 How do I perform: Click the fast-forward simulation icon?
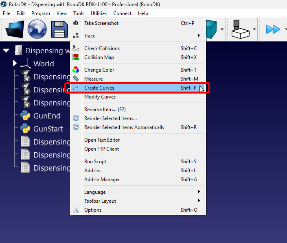272,29
